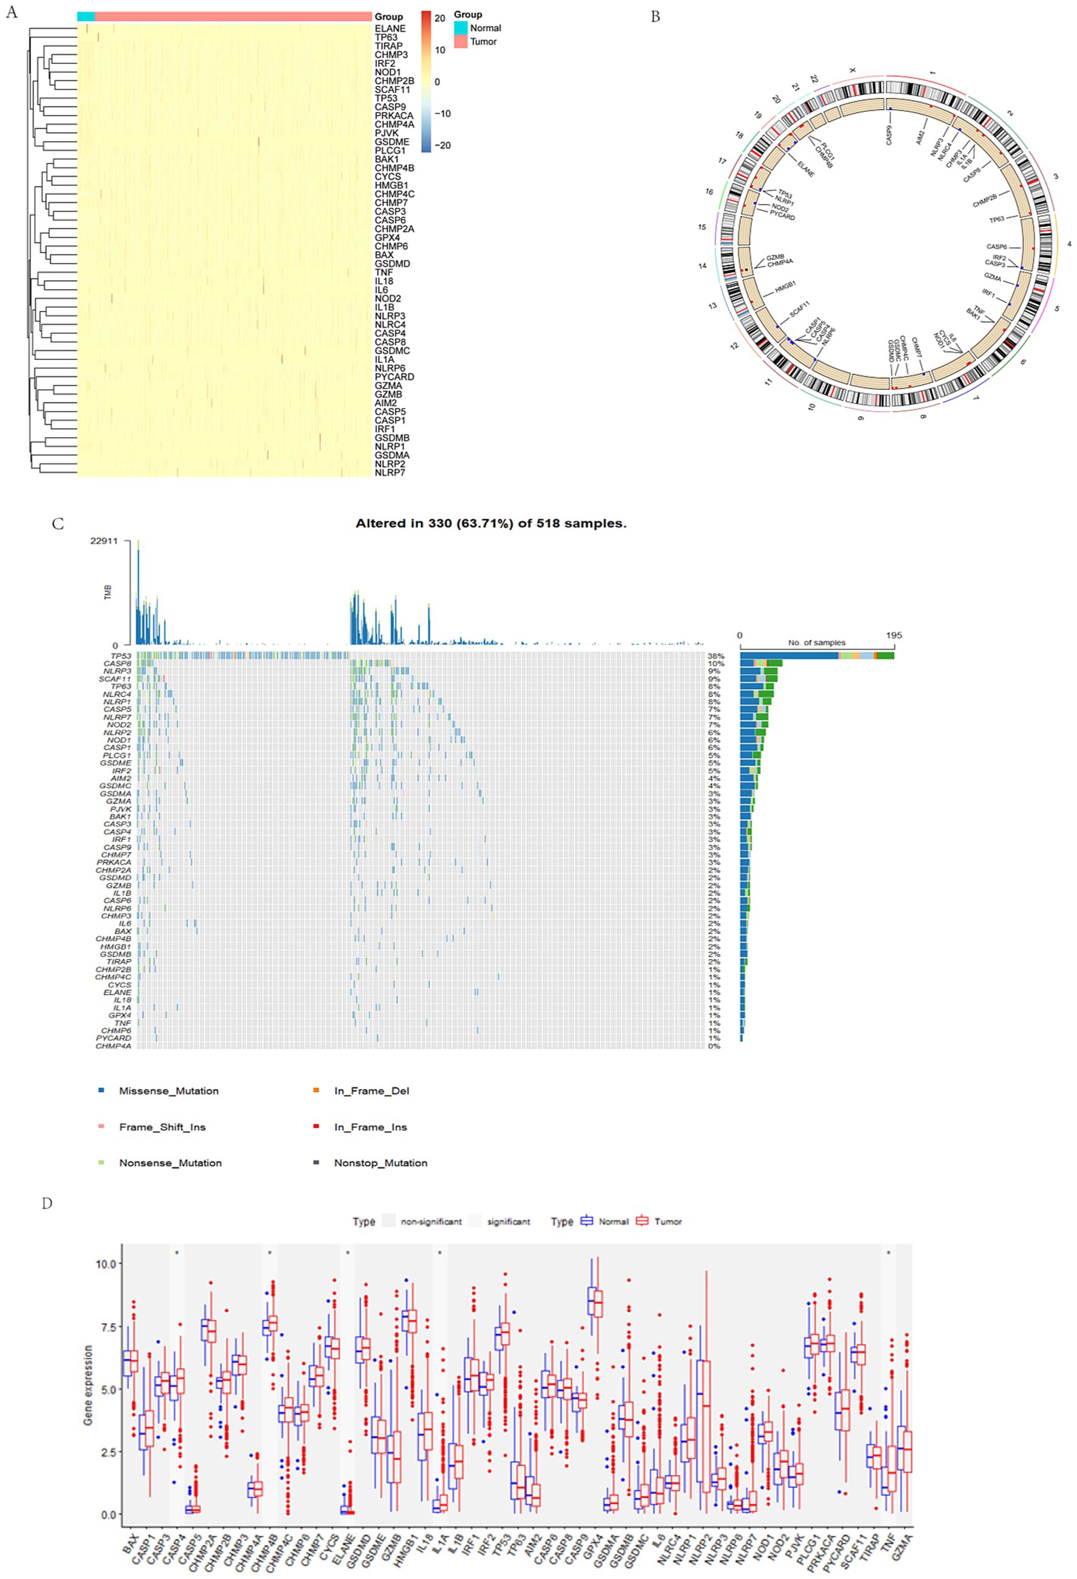Click the -20 tick on heatmap color scale

point(442,145)
